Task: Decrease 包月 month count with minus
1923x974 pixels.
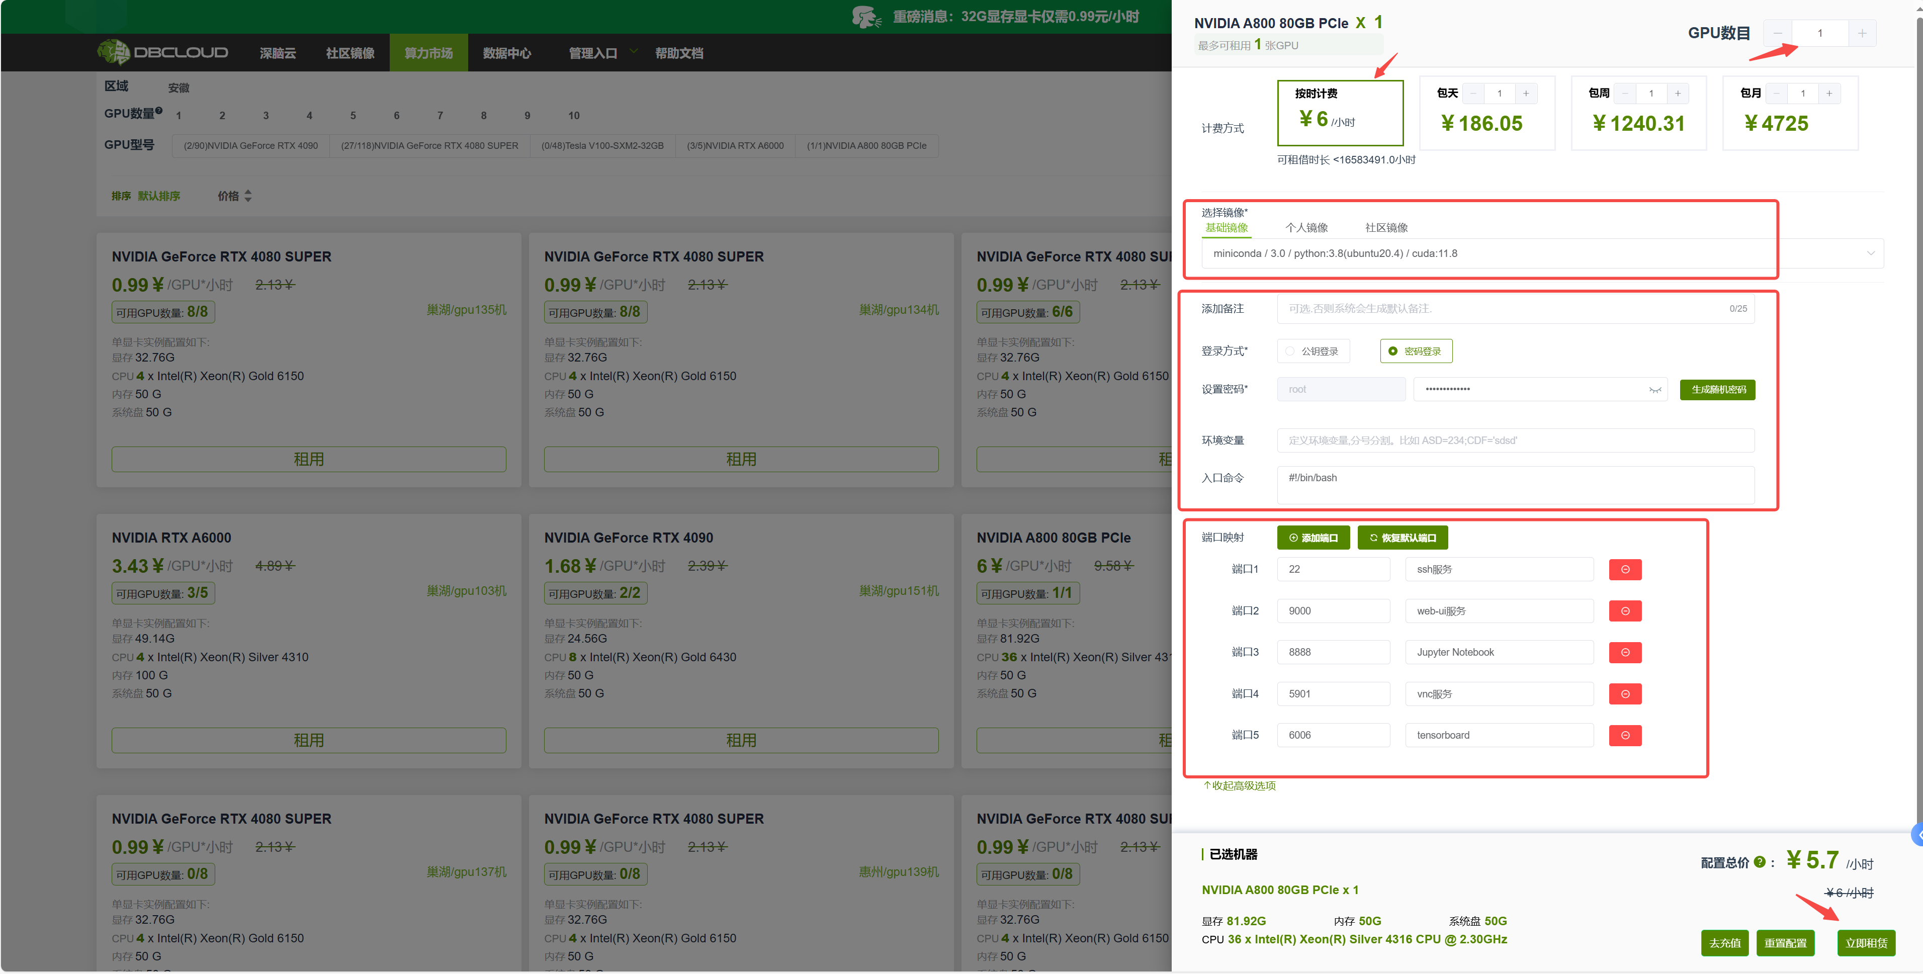Action: (1777, 94)
